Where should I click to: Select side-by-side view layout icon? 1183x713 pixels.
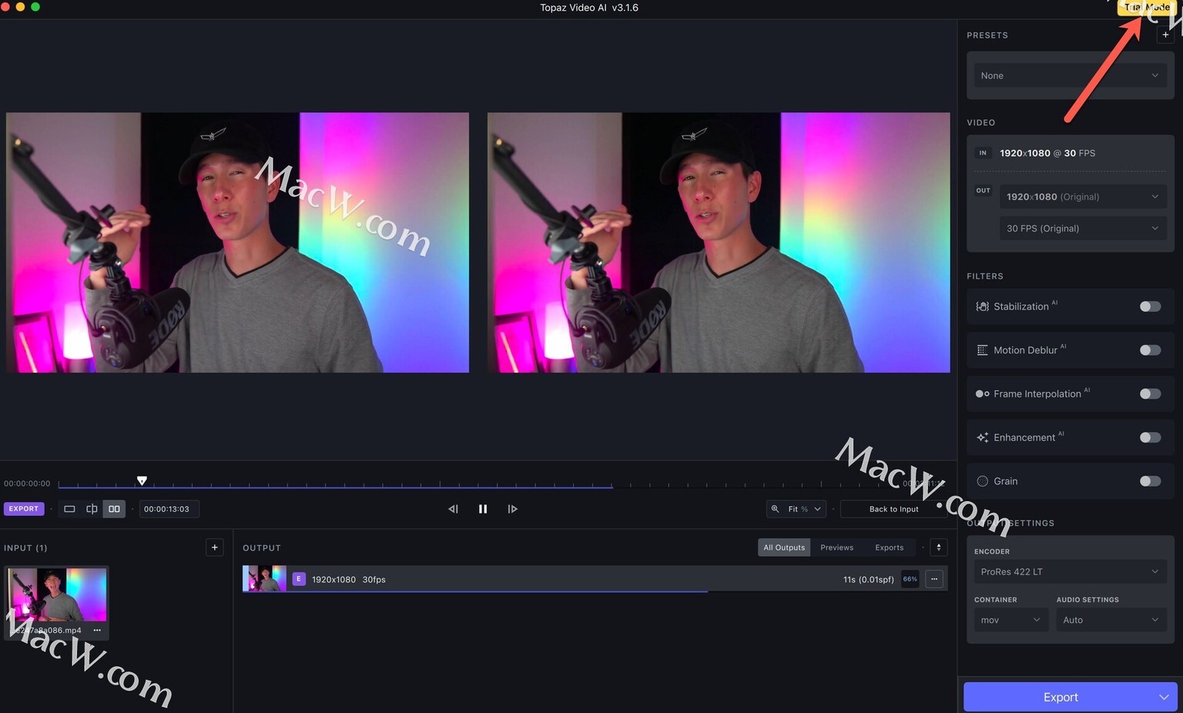point(114,509)
